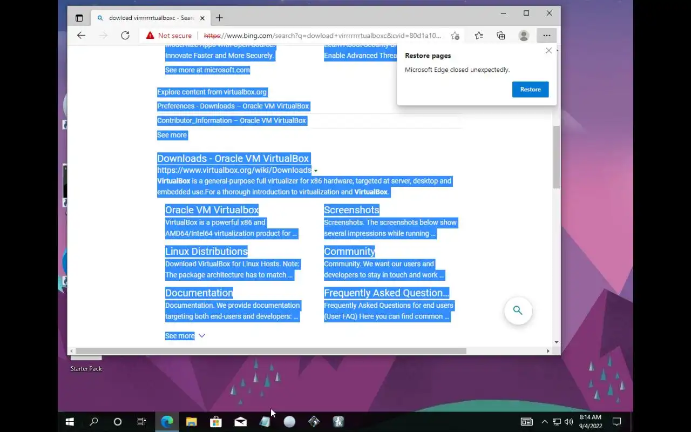Screen dimensions: 691x432
Task: Open the gray running-figure taskbar icon
Action: pos(338,422)
